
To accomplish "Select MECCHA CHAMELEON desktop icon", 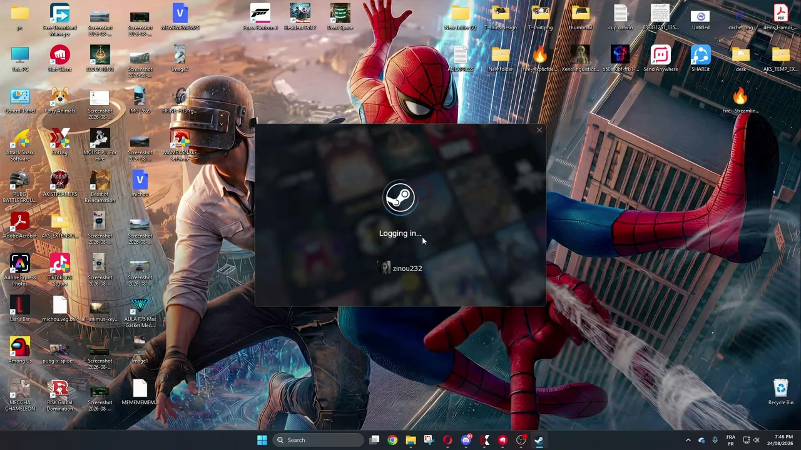I will click(x=19, y=395).
